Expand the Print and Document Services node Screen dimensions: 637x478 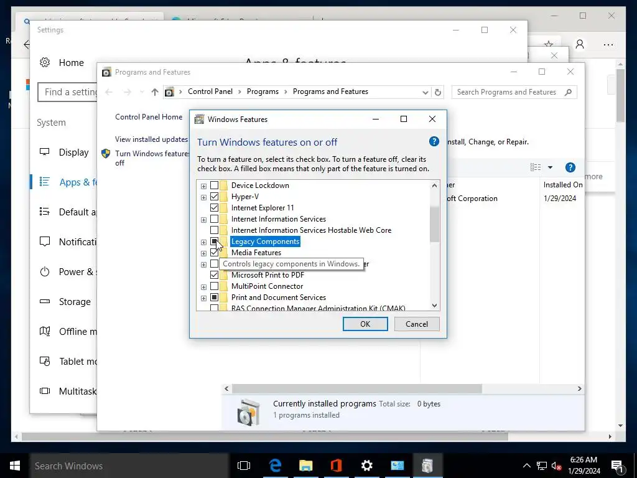[x=203, y=298]
